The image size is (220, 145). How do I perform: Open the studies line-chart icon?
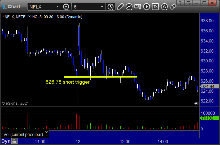pyautogui.click(x=129, y=7)
